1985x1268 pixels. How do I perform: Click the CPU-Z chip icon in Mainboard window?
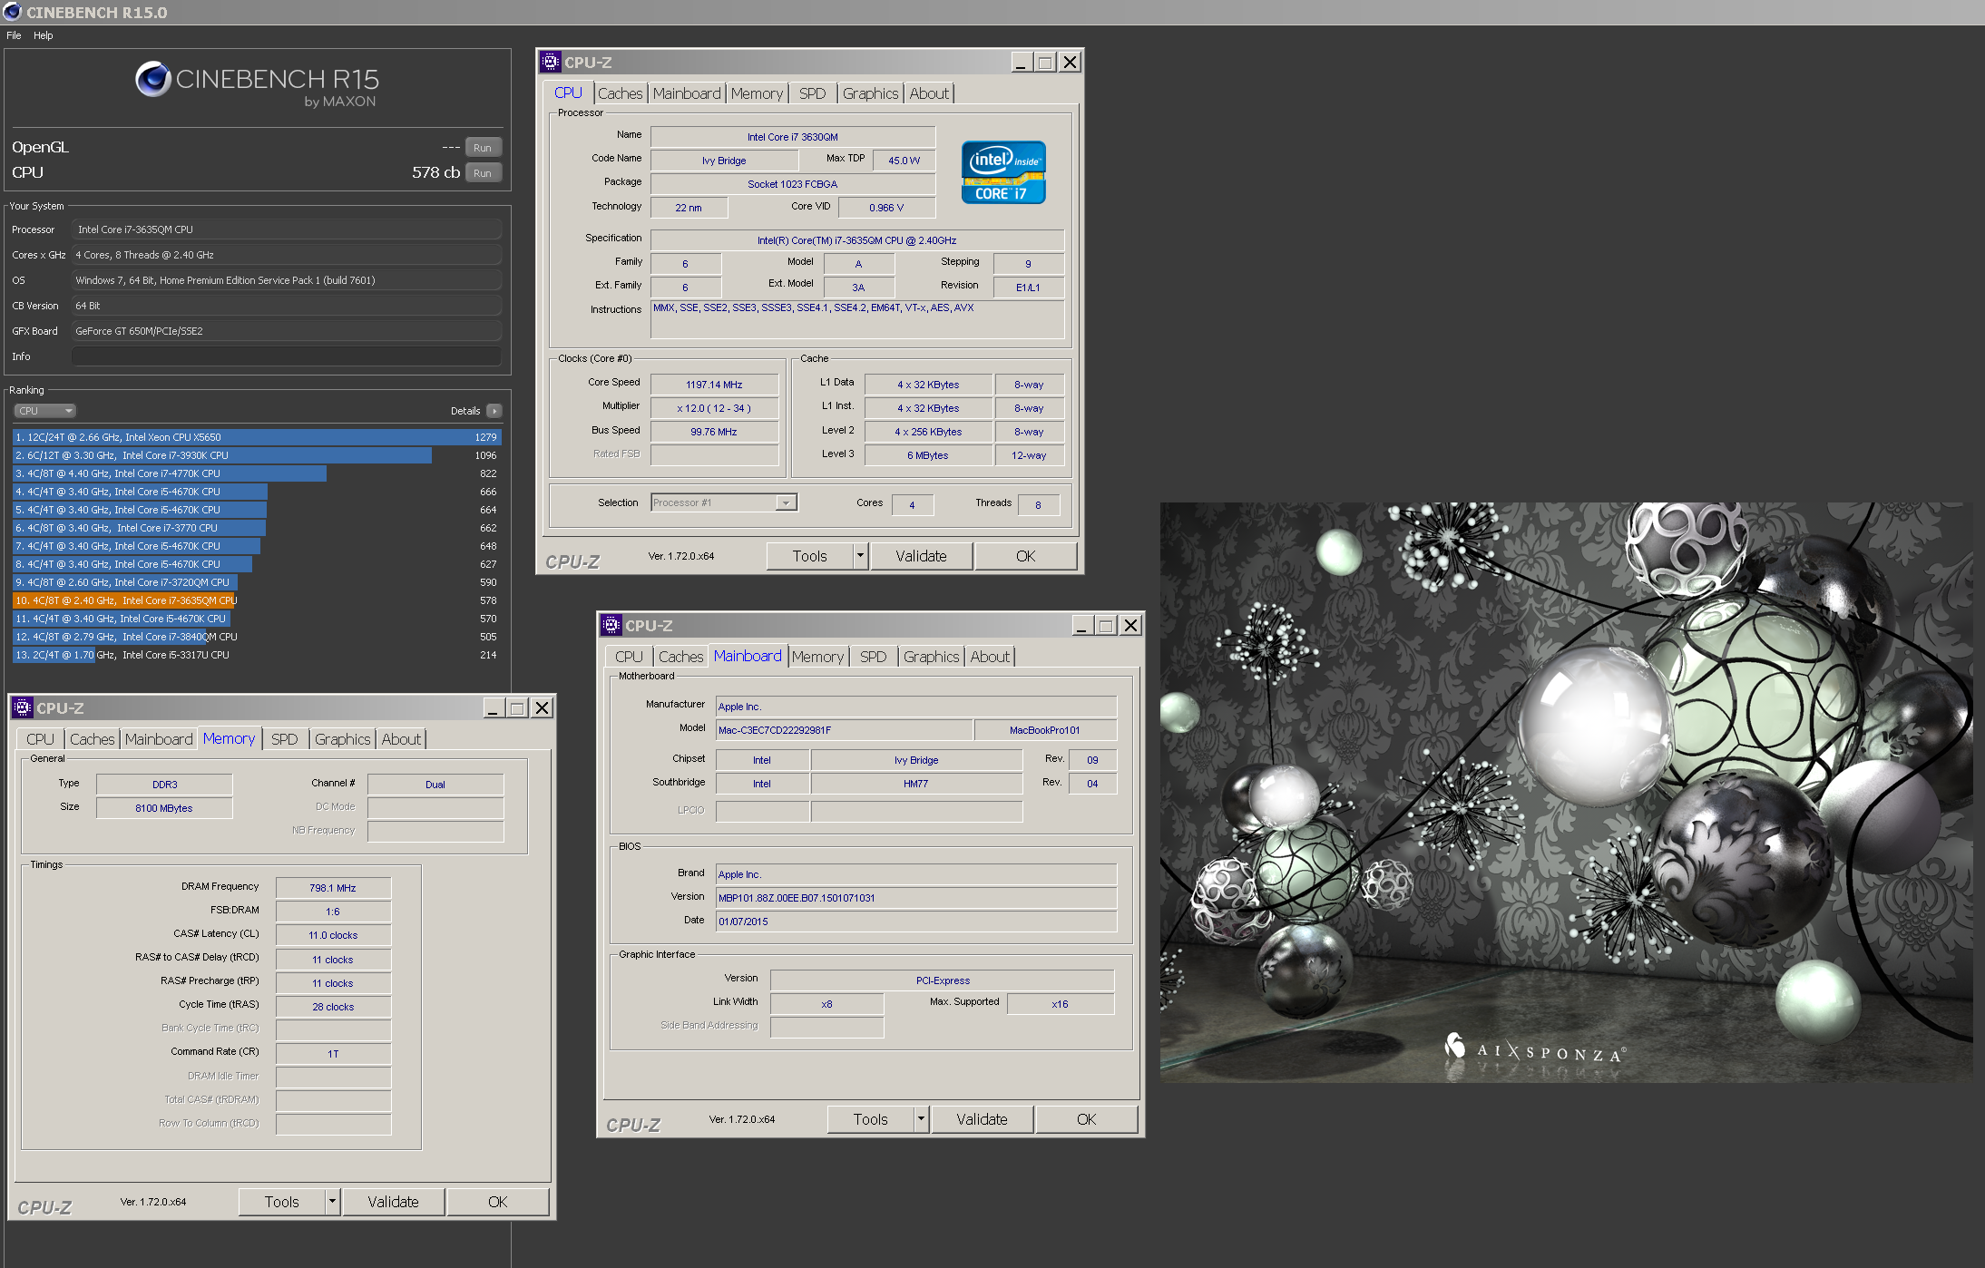click(x=611, y=625)
